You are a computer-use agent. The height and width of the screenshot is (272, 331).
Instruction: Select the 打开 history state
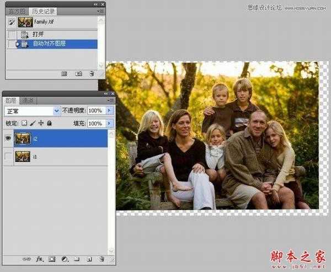pos(38,34)
